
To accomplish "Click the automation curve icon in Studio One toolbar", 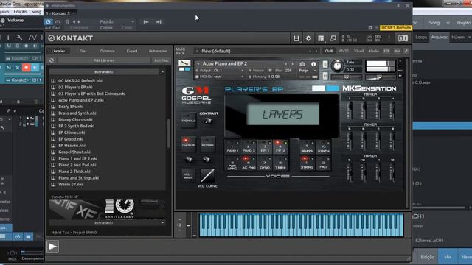I will coord(32,38).
